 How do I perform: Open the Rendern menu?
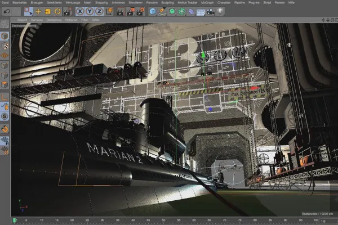pos(152,3)
